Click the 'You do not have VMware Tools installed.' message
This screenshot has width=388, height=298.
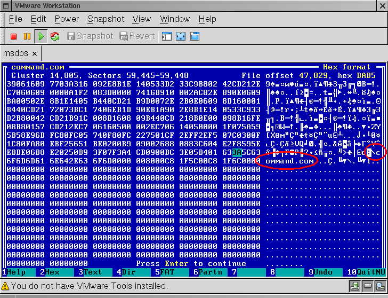(90, 286)
